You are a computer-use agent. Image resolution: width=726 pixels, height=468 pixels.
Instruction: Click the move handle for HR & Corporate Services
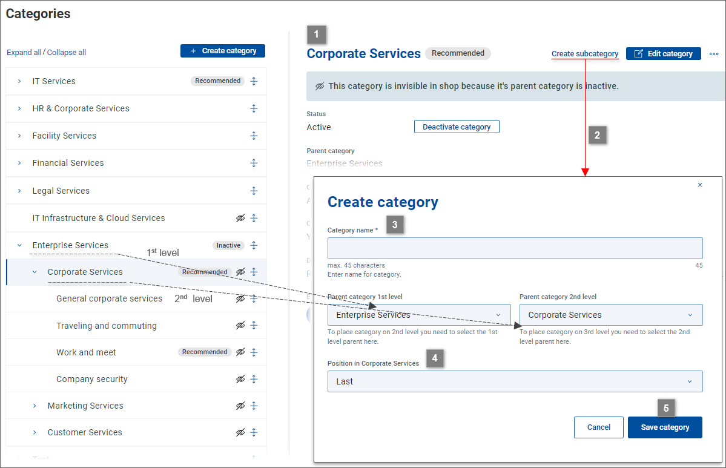click(x=254, y=108)
